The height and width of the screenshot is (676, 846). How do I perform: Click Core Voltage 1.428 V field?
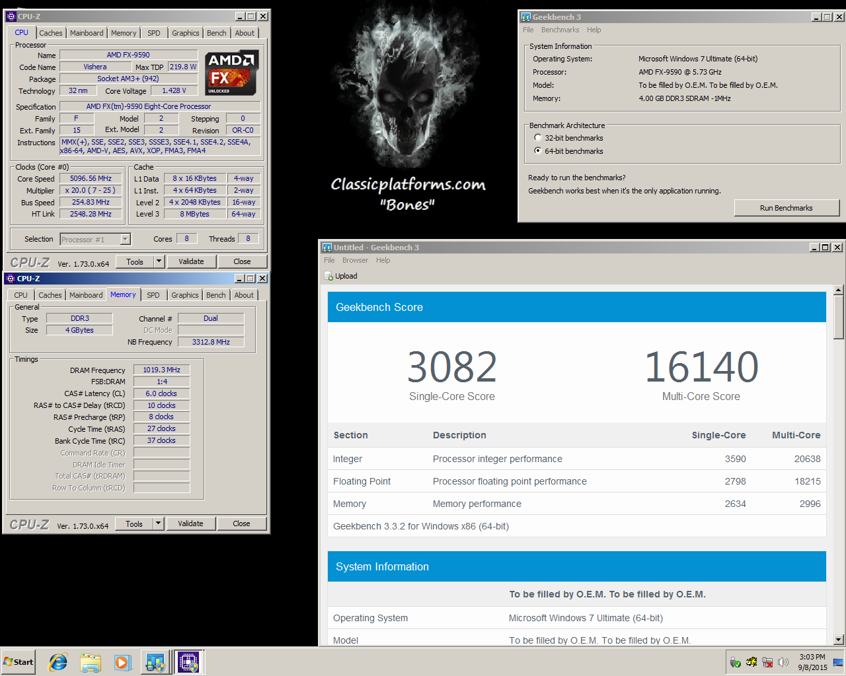click(x=174, y=90)
